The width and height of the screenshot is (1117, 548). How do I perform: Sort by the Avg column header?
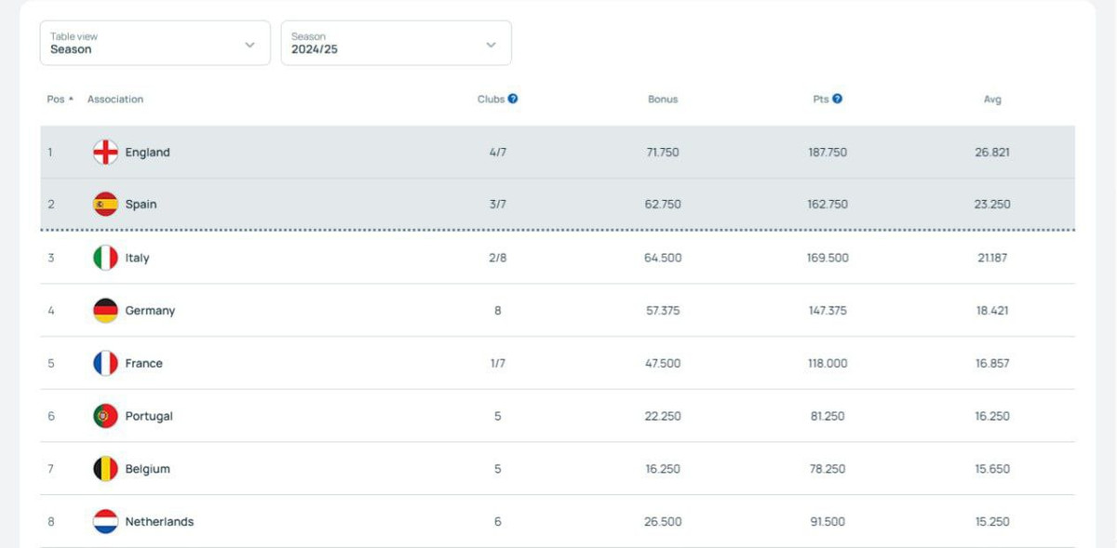[992, 100]
